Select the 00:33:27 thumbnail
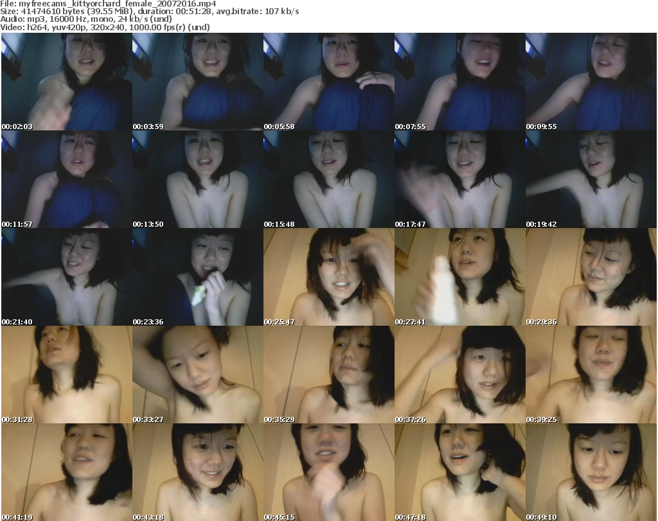 pyautogui.click(x=198, y=375)
